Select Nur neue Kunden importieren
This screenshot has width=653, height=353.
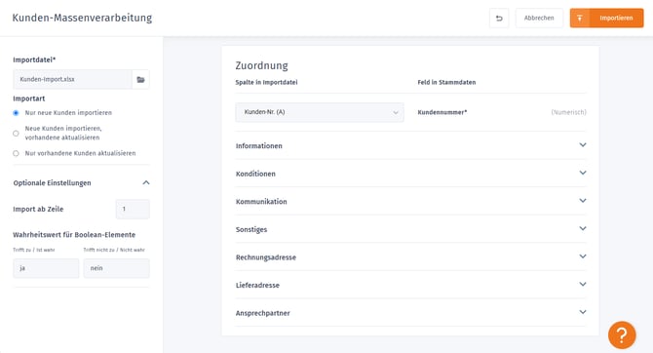[x=16, y=113]
